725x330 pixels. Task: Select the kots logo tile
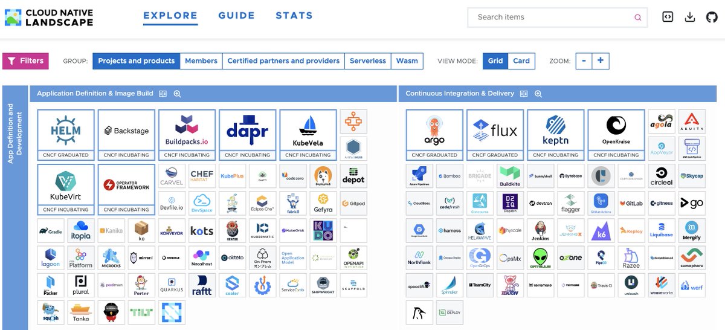(202, 231)
